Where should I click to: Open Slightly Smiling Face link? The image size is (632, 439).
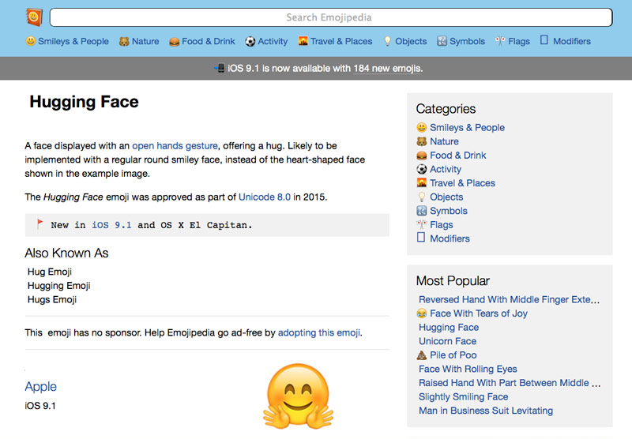click(x=464, y=396)
